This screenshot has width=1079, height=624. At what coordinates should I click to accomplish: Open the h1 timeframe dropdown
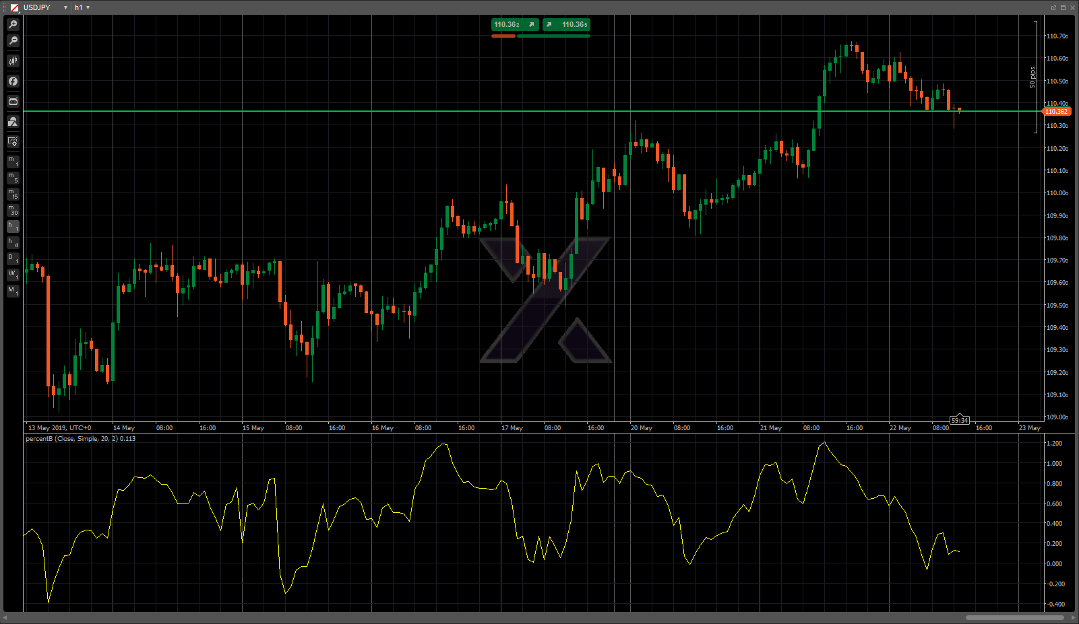[x=82, y=7]
